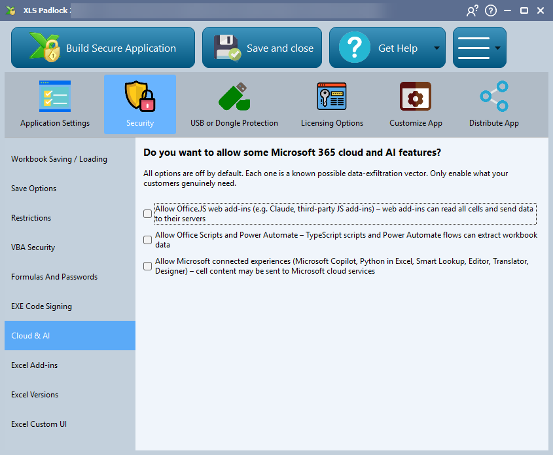Viewport: 553px width, 455px height.
Task: Click the user feedback icon in title bar
Action: [473, 10]
